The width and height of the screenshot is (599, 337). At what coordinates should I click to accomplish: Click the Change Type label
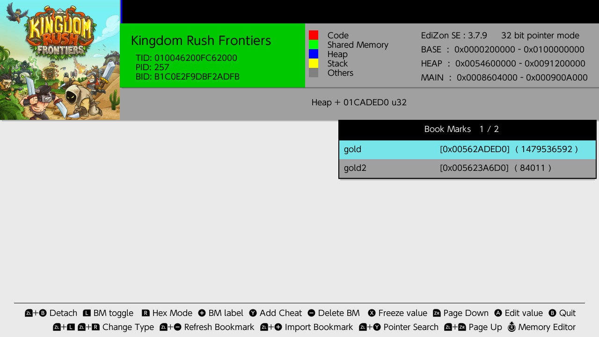point(128,327)
